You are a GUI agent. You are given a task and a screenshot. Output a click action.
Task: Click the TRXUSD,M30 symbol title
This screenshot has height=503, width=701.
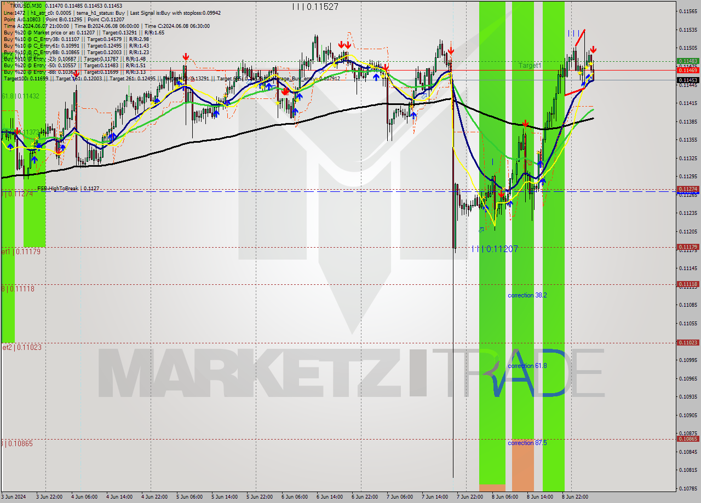click(27, 5)
